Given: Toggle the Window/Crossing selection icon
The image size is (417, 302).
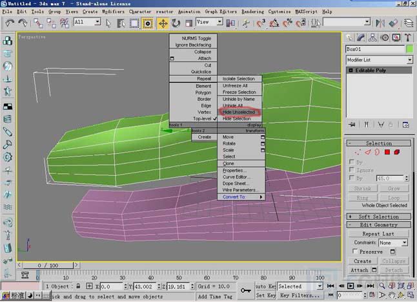Looking at the screenshot, I should click(147, 23).
